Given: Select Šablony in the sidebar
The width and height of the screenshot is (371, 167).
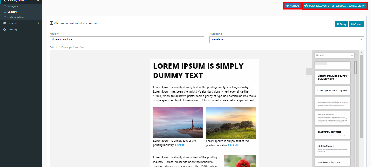Looking at the screenshot, I should [x=12, y=12].
